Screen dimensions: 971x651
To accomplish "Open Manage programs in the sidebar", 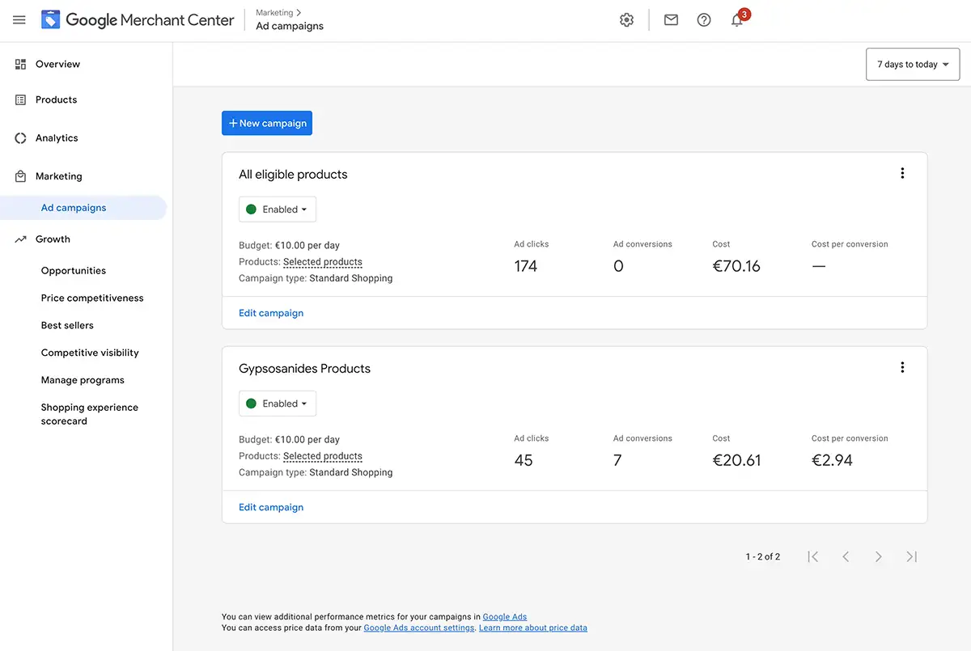I will 83,380.
